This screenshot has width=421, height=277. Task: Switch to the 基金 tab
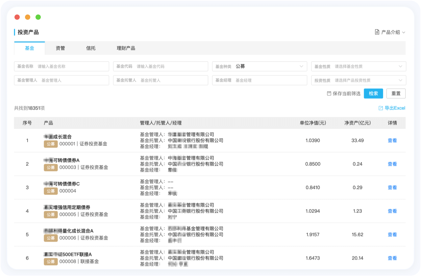(30, 48)
